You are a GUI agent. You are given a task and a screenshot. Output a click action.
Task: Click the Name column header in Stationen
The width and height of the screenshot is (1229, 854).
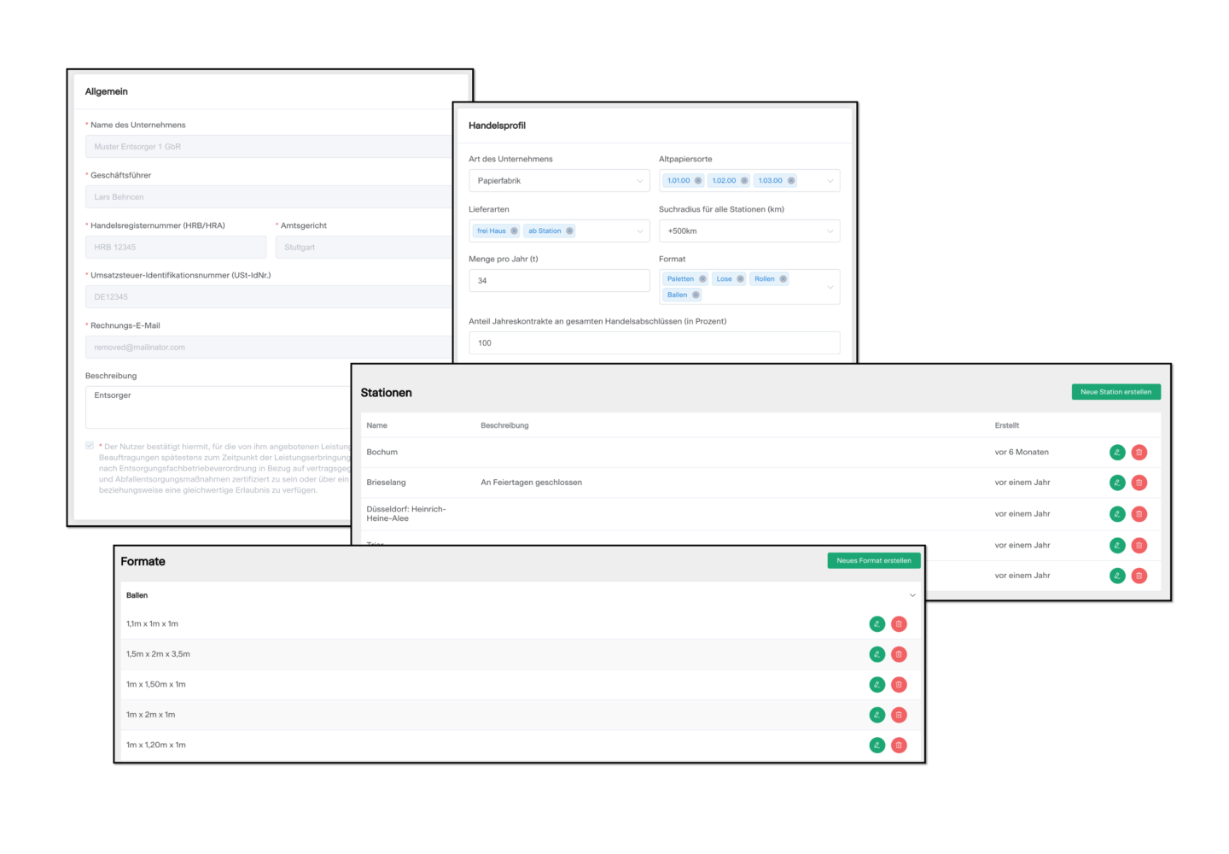(377, 425)
